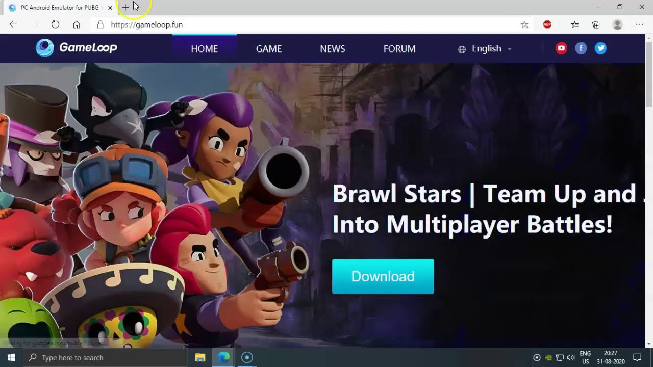
Task: Open the GameLoop YouTube channel icon
Action: click(x=561, y=48)
